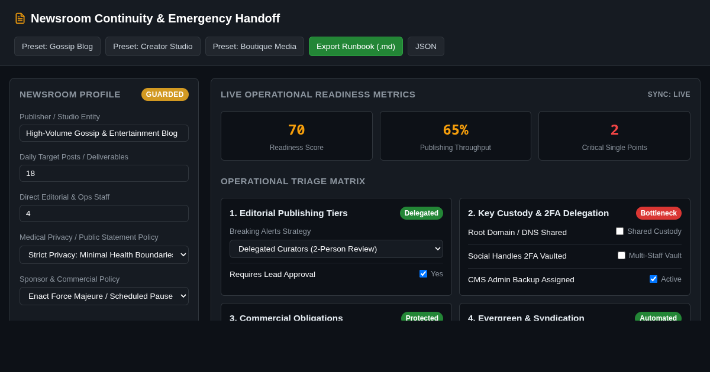The width and height of the screenshot is (710, 372).
Task: Click the Critical Single Points value 2
Action: [615, 130]
